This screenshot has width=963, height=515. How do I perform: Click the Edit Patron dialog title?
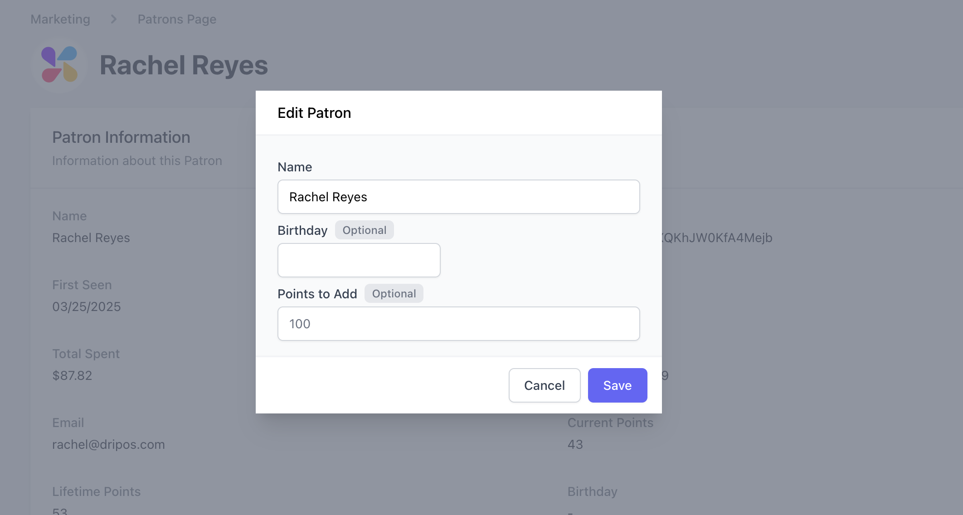tap(314, 113)
